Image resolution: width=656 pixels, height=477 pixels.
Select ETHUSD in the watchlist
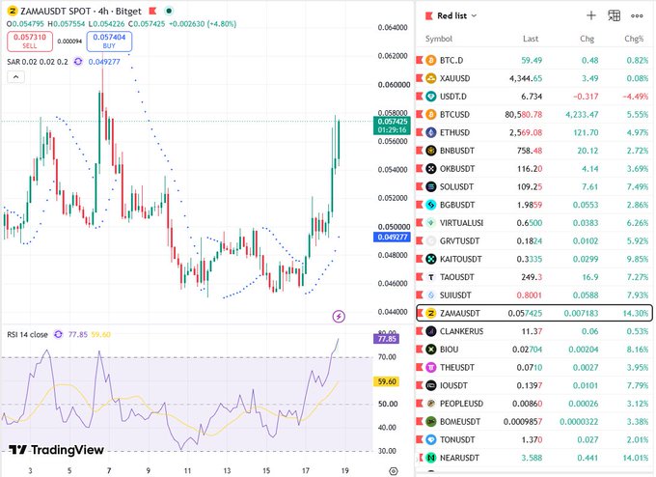pyautogui.click(x=533, y=132)
